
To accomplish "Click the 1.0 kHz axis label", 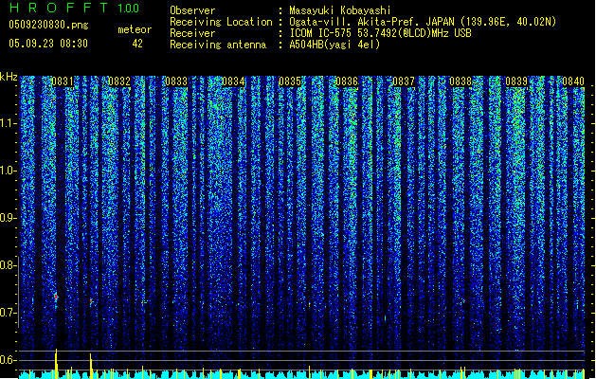I will pos(8,171).
